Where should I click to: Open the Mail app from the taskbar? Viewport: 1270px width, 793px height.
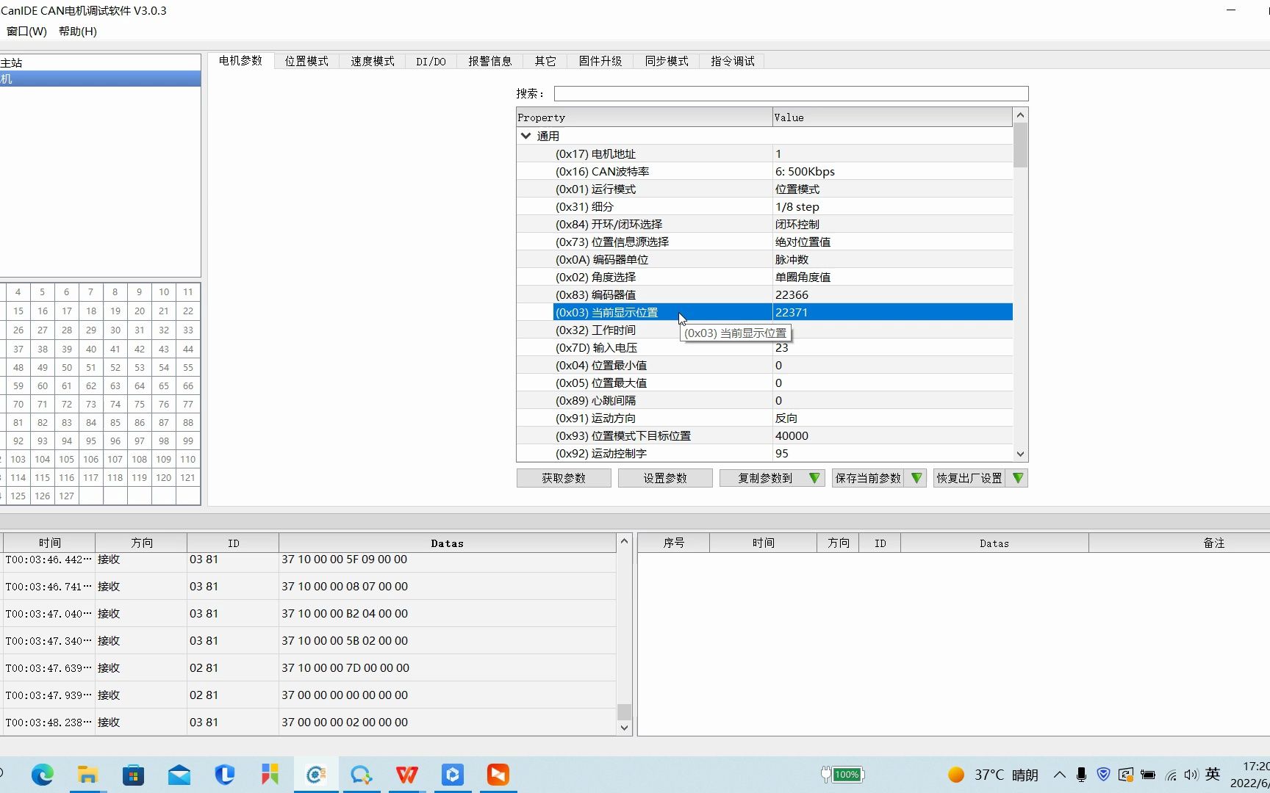[x=179, y=774]
